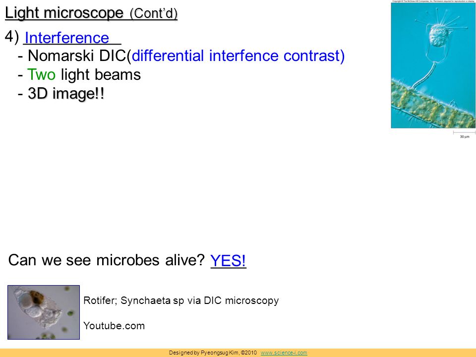This screenshot has height=357, width=476.
Task: Click the green word Two
Action: click(42, 75)
